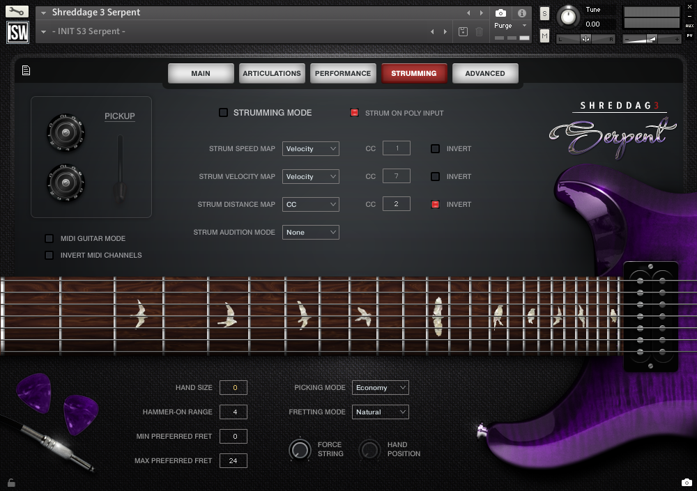The height and width of the screenshot is (491, 697).
Task: Adjust the instrument volume slider
Action: pyautogui.click(x=652, y=37)
